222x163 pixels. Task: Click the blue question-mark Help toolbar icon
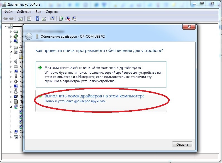point(37,18)
